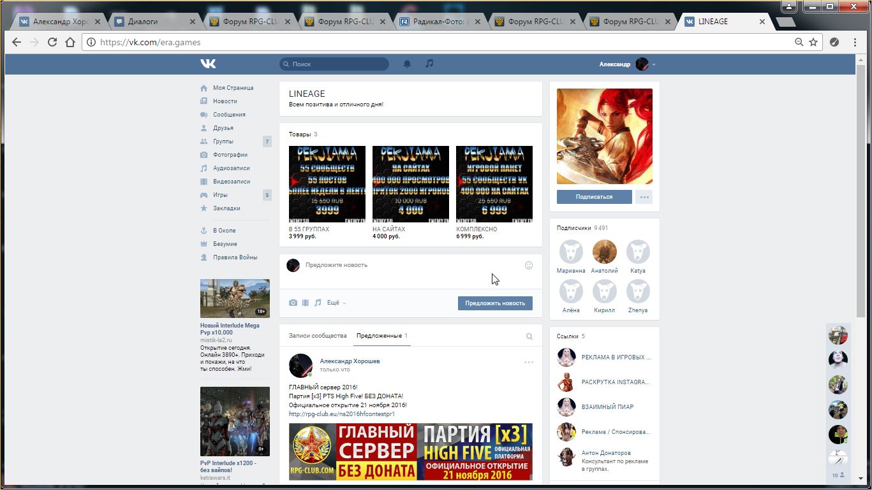Open Правила Войны link
Image resolution: width=872 pixels, height=490 pixels.
pyautogui.click(x=235, y=257)
